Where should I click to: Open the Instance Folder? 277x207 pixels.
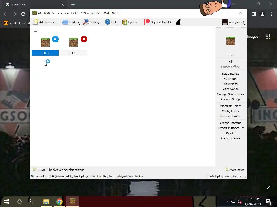230,116
